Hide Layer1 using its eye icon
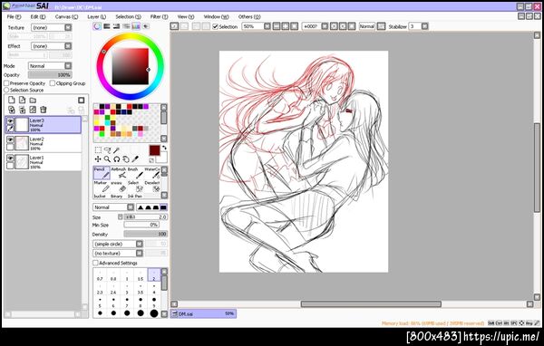Image resolution: width=544 pixels, height=346 pixels. (10, 159)
